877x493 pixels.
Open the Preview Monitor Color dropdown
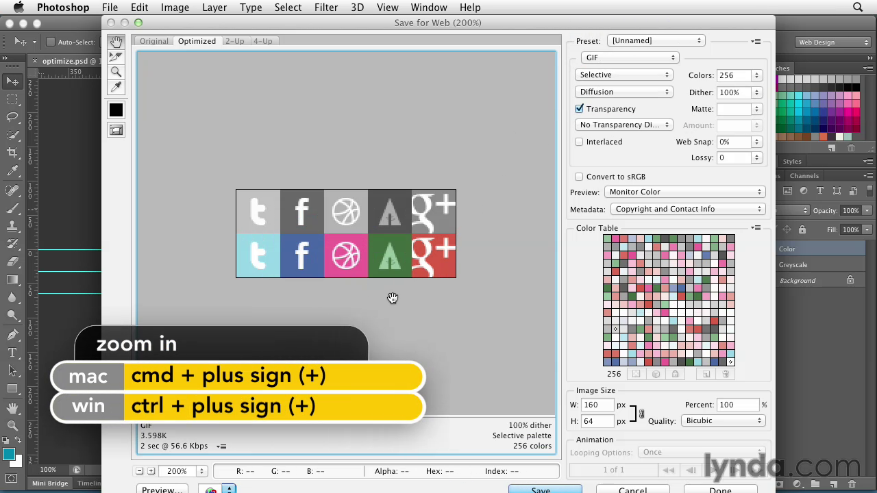point(685,192)
